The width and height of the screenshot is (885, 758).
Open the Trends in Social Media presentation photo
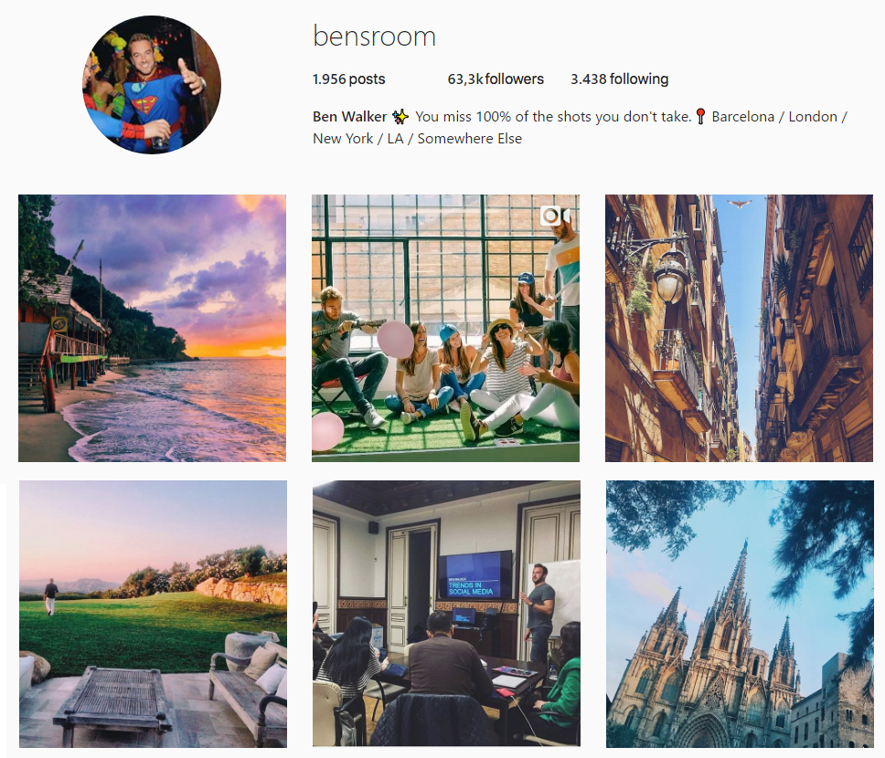click(x=446, y=615)
